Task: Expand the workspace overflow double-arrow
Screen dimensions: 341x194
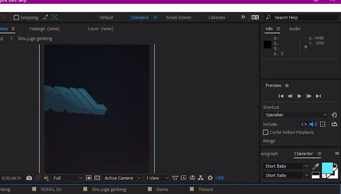Action: (243, 17)
